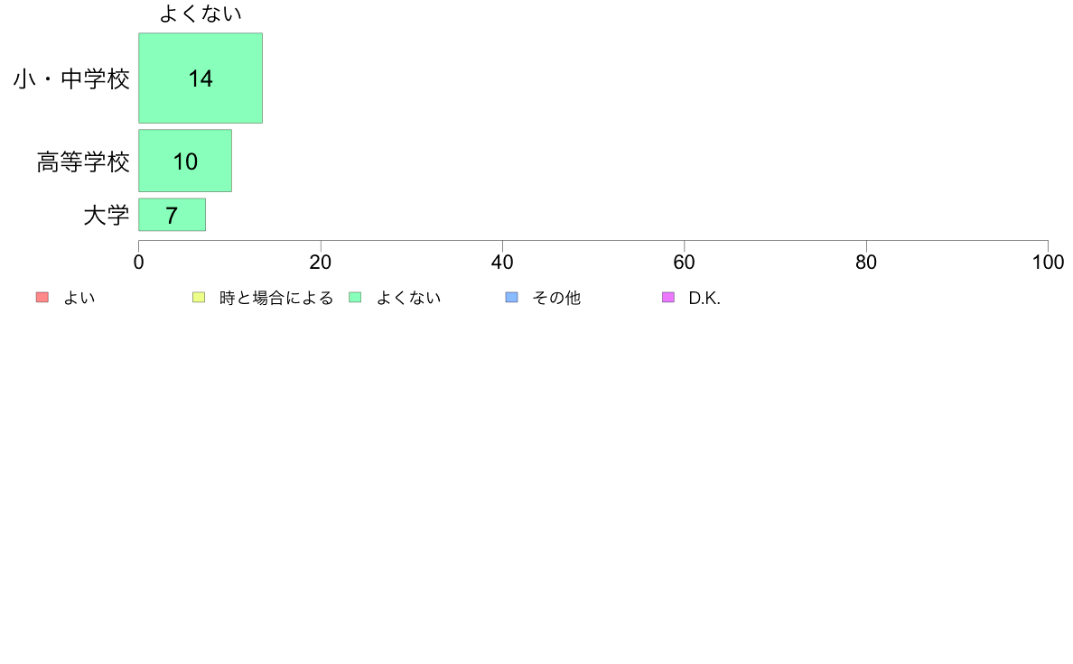
Task: Select the 高等学校 bar showing 10
Action: (185, 161)
